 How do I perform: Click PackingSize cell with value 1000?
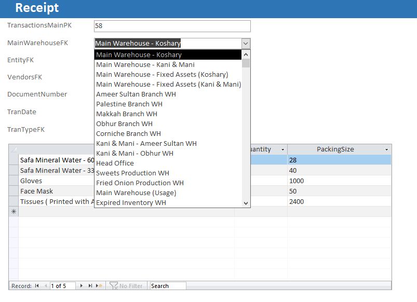click(x=339, y=181)
